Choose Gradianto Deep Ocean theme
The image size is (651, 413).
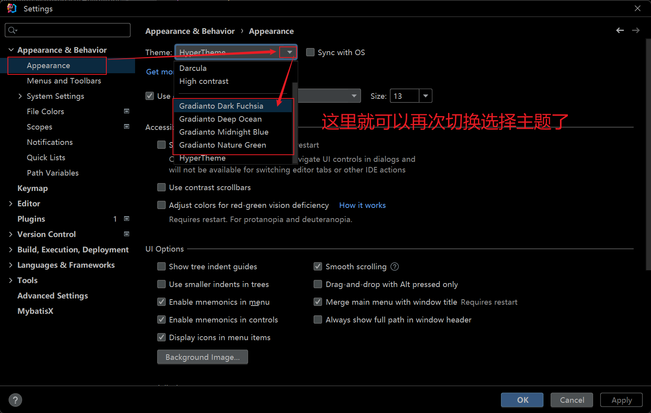pyautogui.click(x=233, y=119)
